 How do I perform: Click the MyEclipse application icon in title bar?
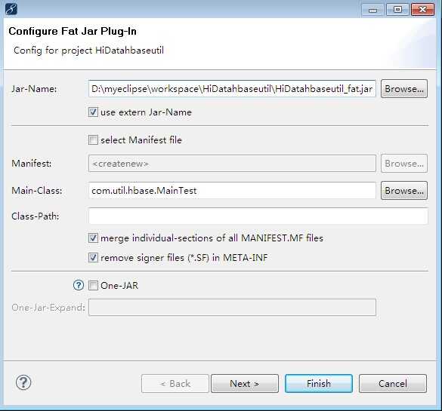point(11,9)
